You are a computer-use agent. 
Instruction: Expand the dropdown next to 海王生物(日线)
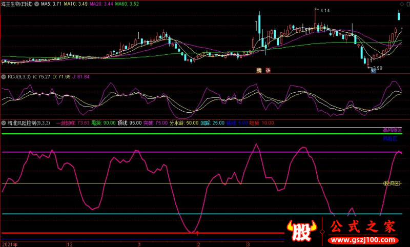point(36,4)
